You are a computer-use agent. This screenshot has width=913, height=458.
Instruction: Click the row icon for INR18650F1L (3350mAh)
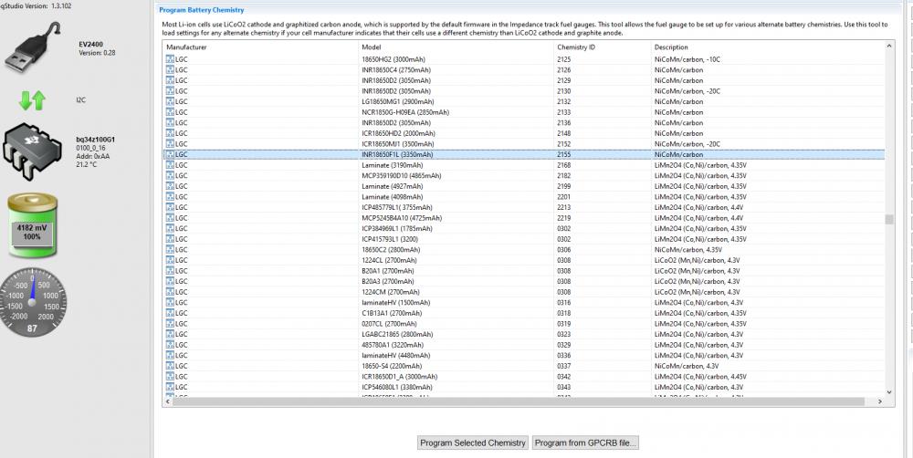170,155
